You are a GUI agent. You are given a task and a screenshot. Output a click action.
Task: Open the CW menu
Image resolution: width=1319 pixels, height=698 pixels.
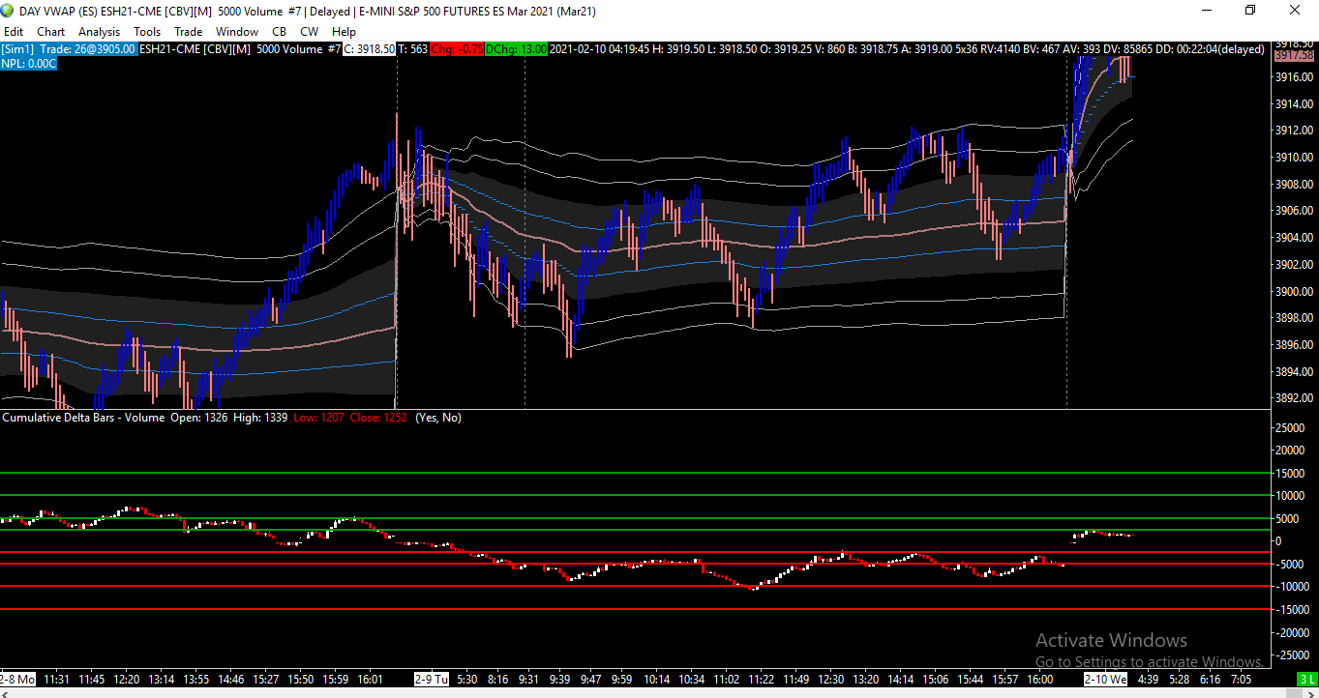[x=310, y=32]
